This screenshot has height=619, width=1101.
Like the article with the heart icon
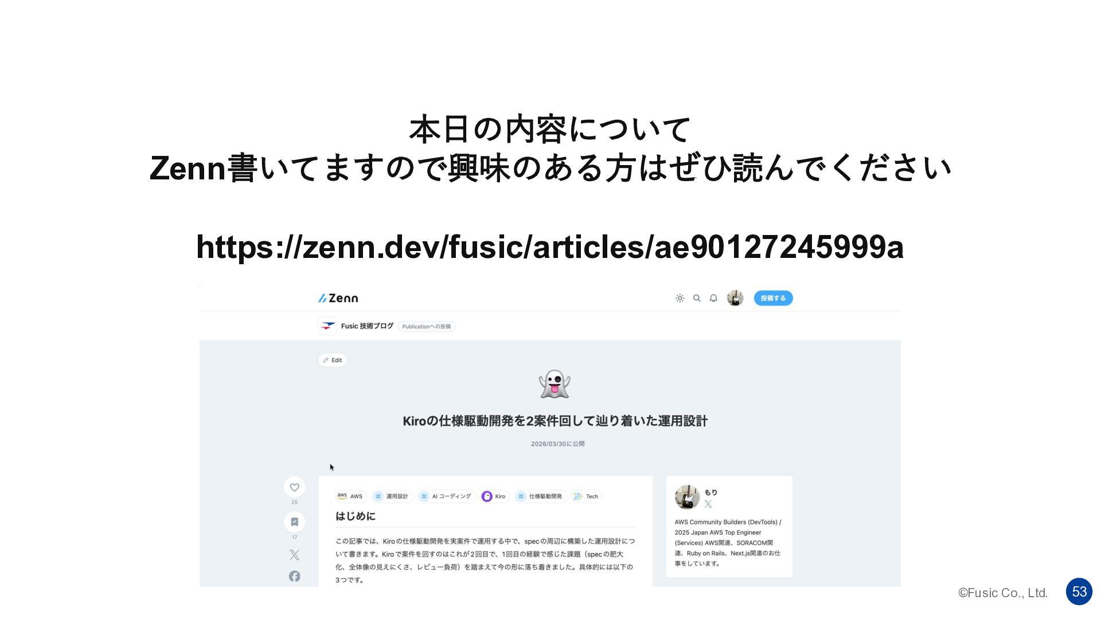294,487
